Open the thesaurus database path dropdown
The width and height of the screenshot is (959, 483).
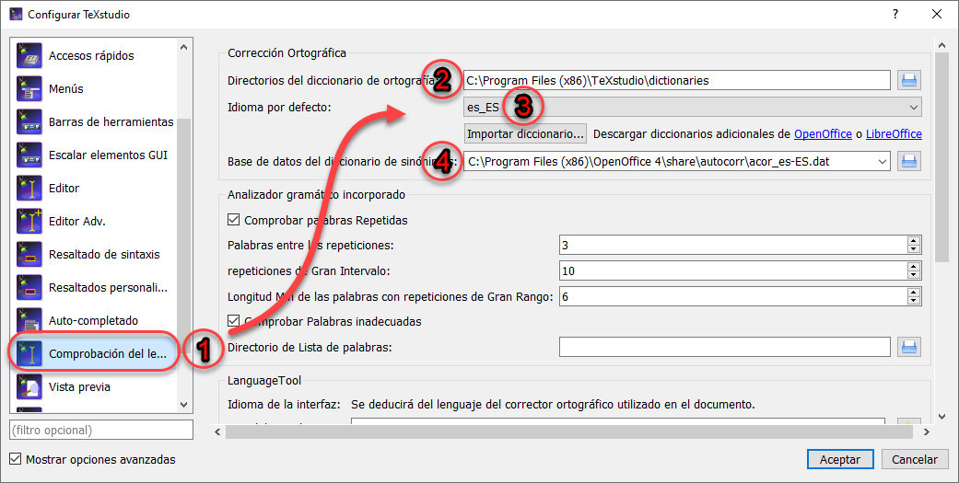click(883, 162)
